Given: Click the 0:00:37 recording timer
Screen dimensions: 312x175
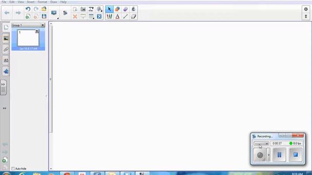Looking at the screenshot, I should 277,143.
